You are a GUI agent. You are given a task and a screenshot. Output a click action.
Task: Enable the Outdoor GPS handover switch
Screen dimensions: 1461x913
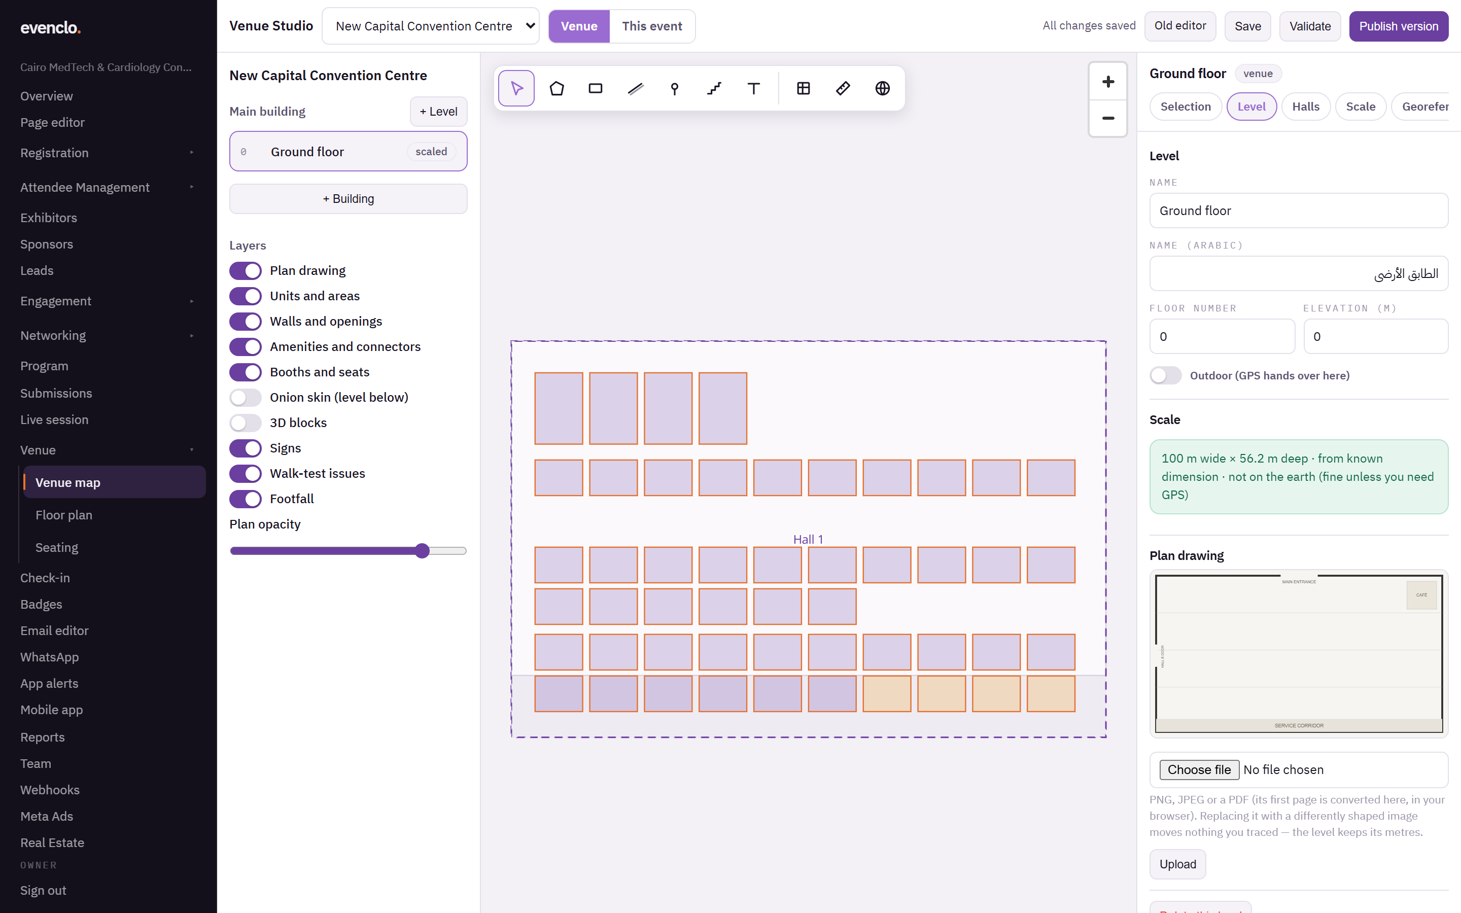click(1165, 375)
